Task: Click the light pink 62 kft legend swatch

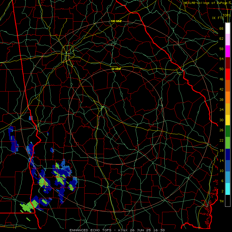Action: 228,40
